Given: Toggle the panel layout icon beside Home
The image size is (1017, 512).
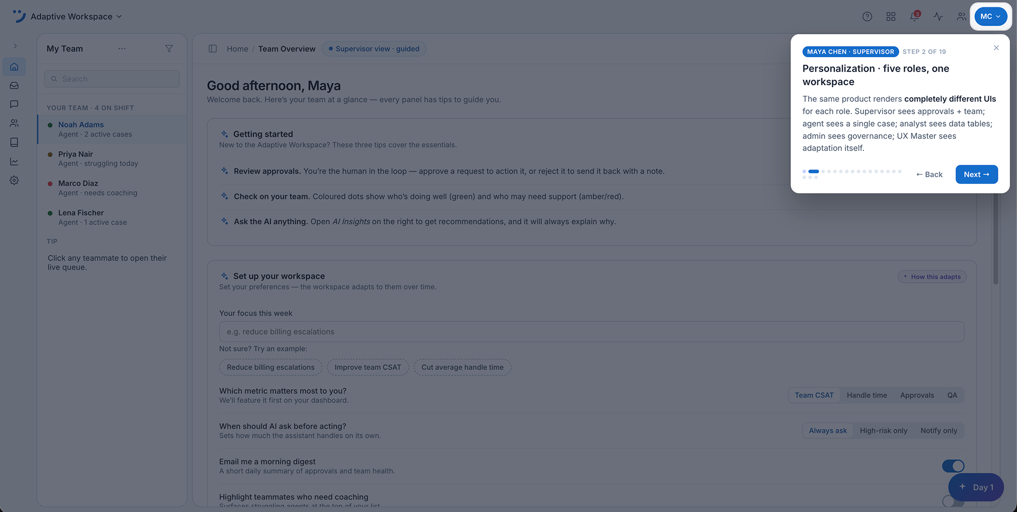Looking at the screenshot, I should pyautogui.click(x=213, y=49).
